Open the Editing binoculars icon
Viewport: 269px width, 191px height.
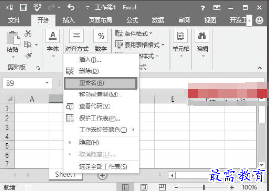[202, 36]
